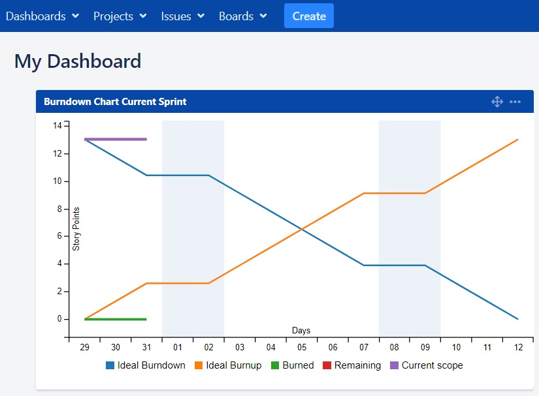Expand the Issues dropdown chevron
This screenshot has height=396, width=539.
pyautogui.click(x=201, y=16)
